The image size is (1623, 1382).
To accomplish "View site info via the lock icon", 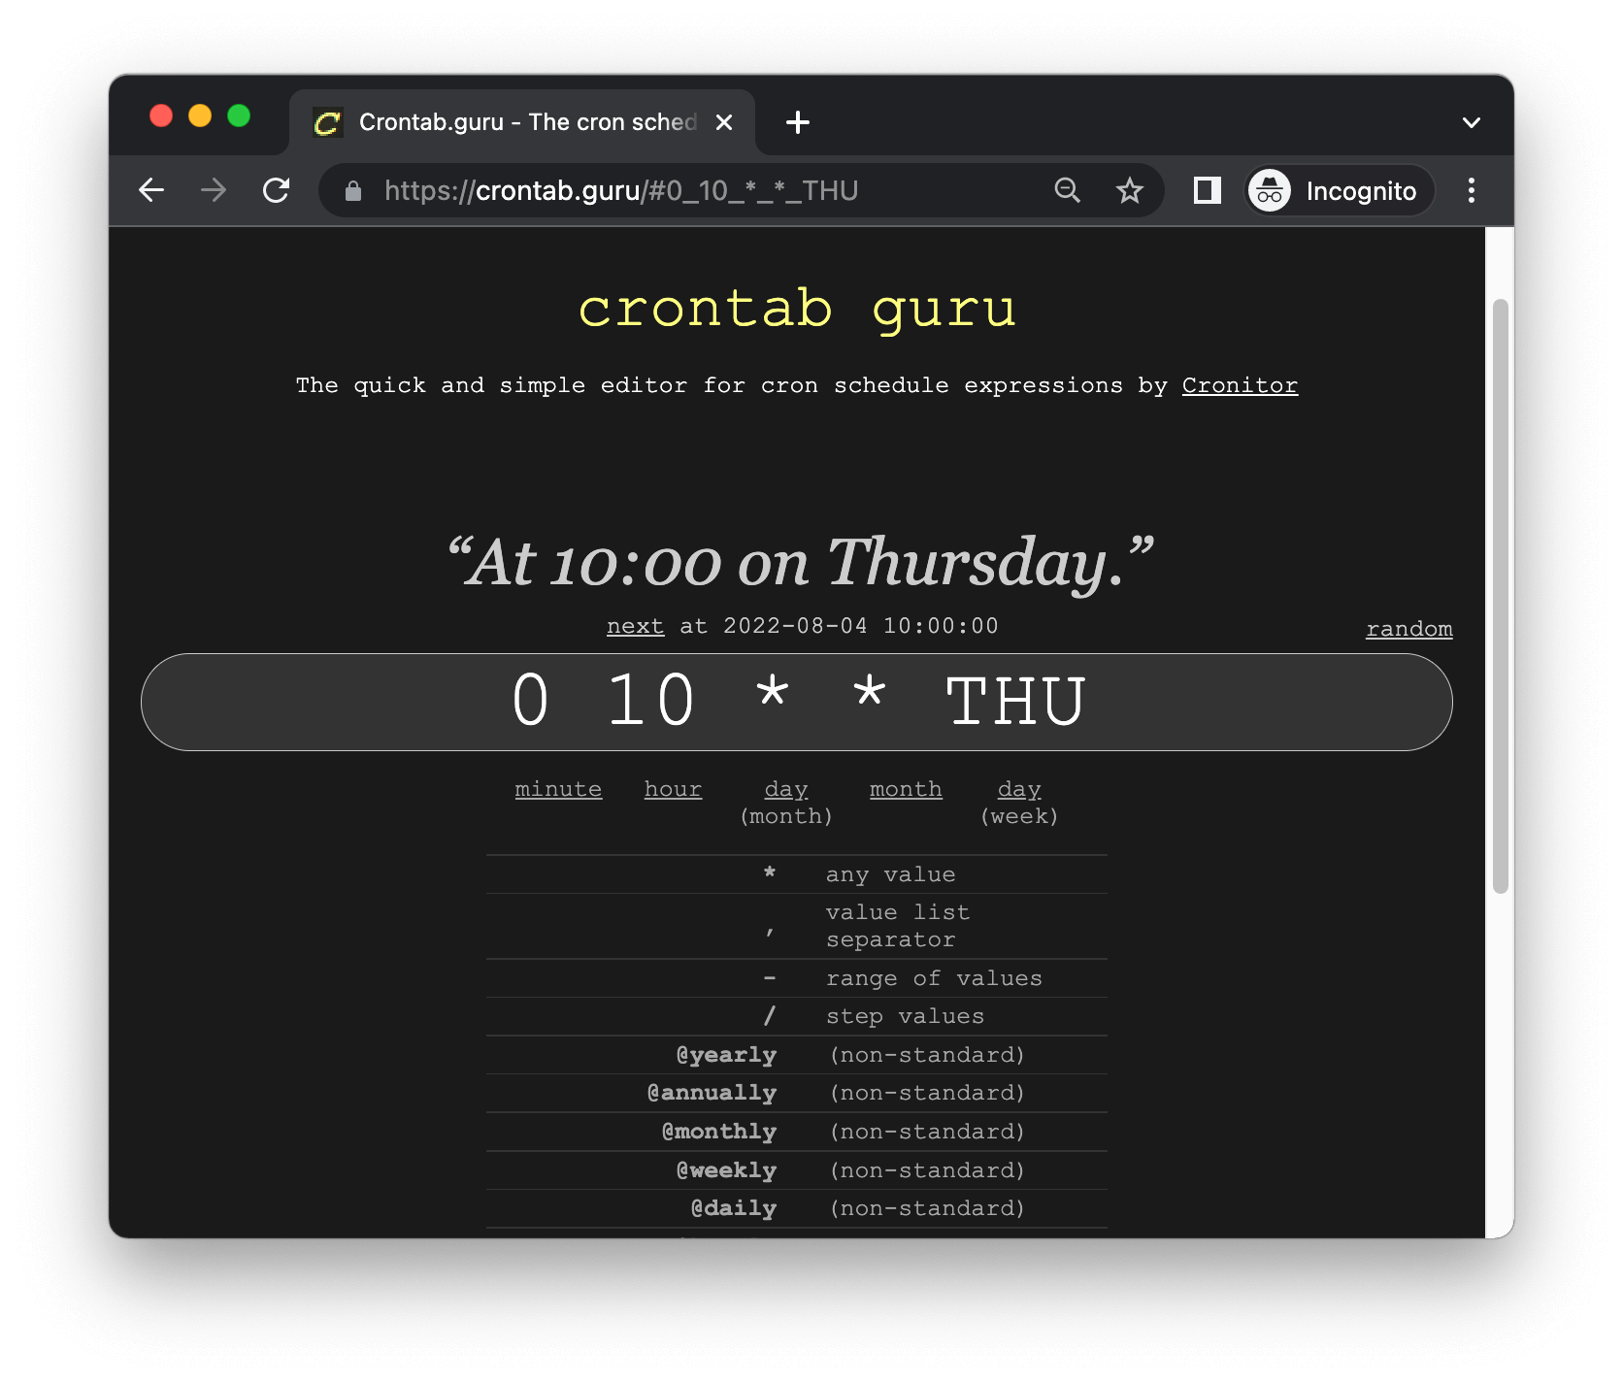I will click(x=353, y=191).
